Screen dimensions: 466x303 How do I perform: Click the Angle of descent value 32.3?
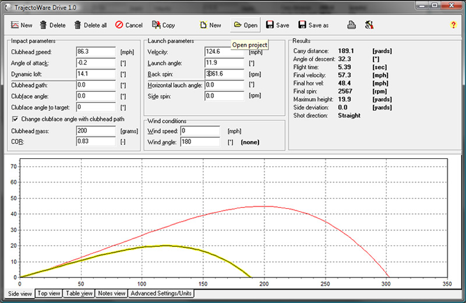point(344,59)
